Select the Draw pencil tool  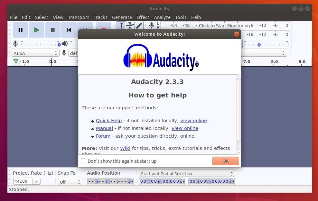(139, 26)
